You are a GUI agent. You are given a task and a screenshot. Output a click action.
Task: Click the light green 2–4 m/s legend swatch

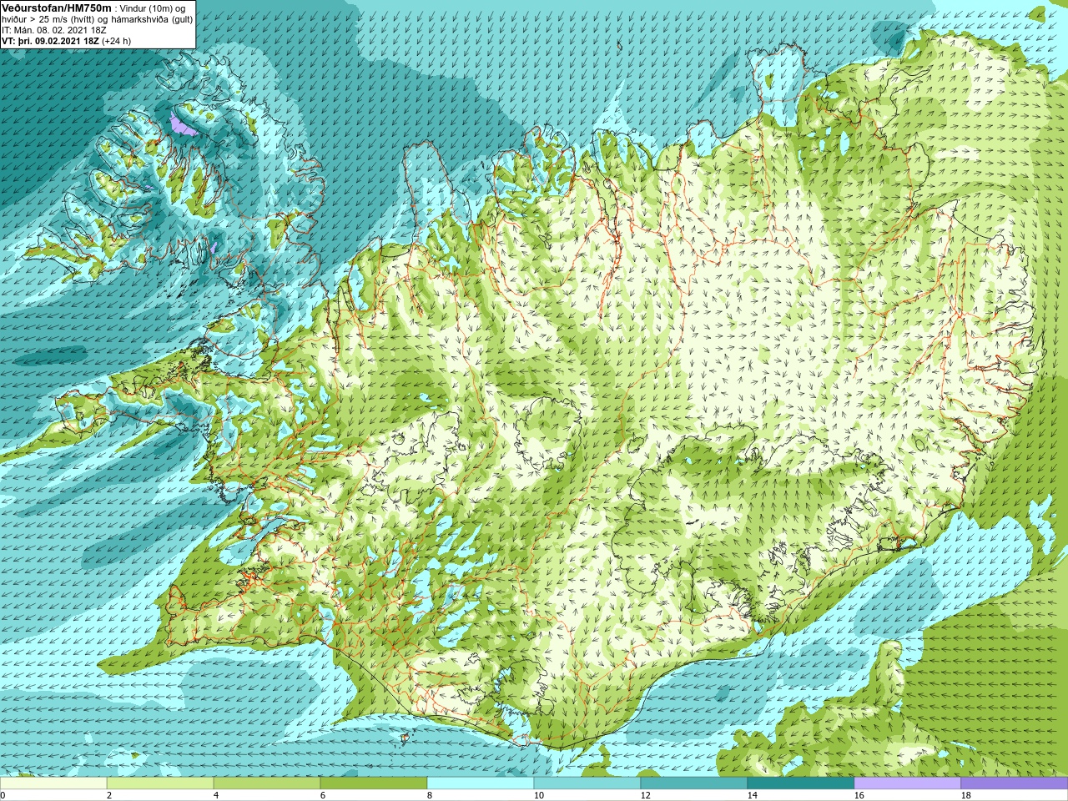pos(160,783)
